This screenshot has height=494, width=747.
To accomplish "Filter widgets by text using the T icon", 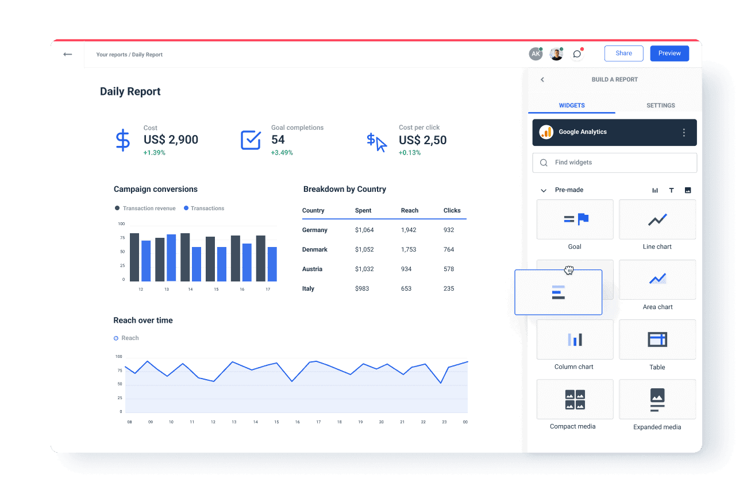I will [671, 190].
